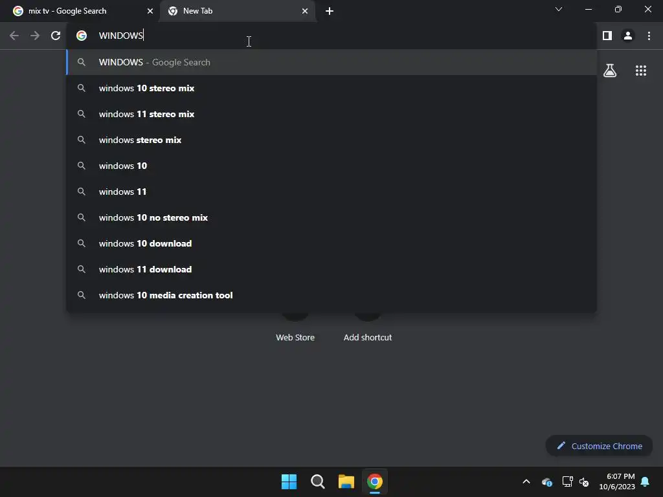Choose the 'windows 10' suggestion
663x497 pixels.
332,166
